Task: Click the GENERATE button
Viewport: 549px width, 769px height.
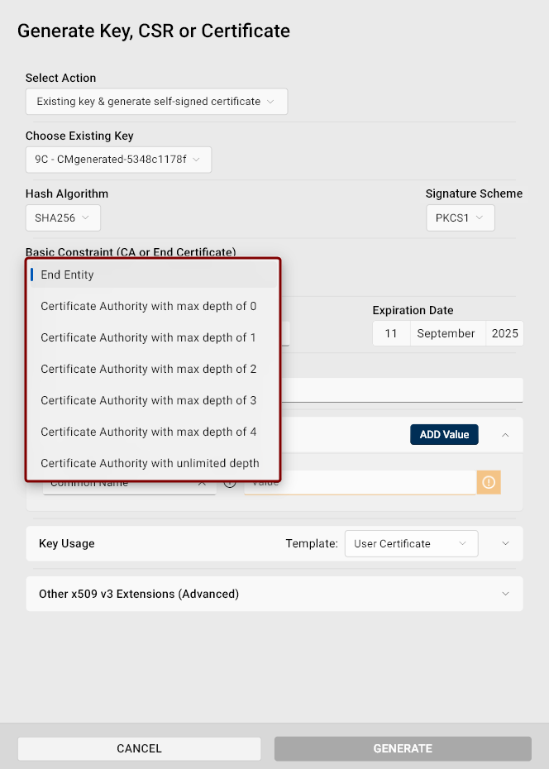Action: click(x=403, y=748)
